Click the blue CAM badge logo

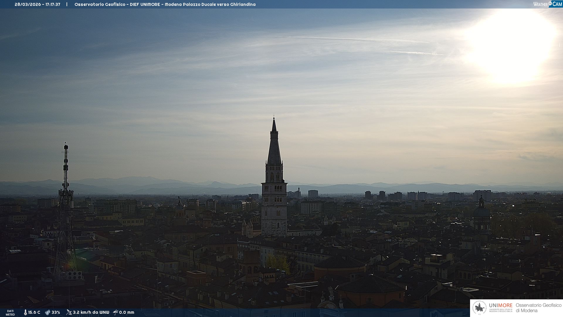(557, 4)
